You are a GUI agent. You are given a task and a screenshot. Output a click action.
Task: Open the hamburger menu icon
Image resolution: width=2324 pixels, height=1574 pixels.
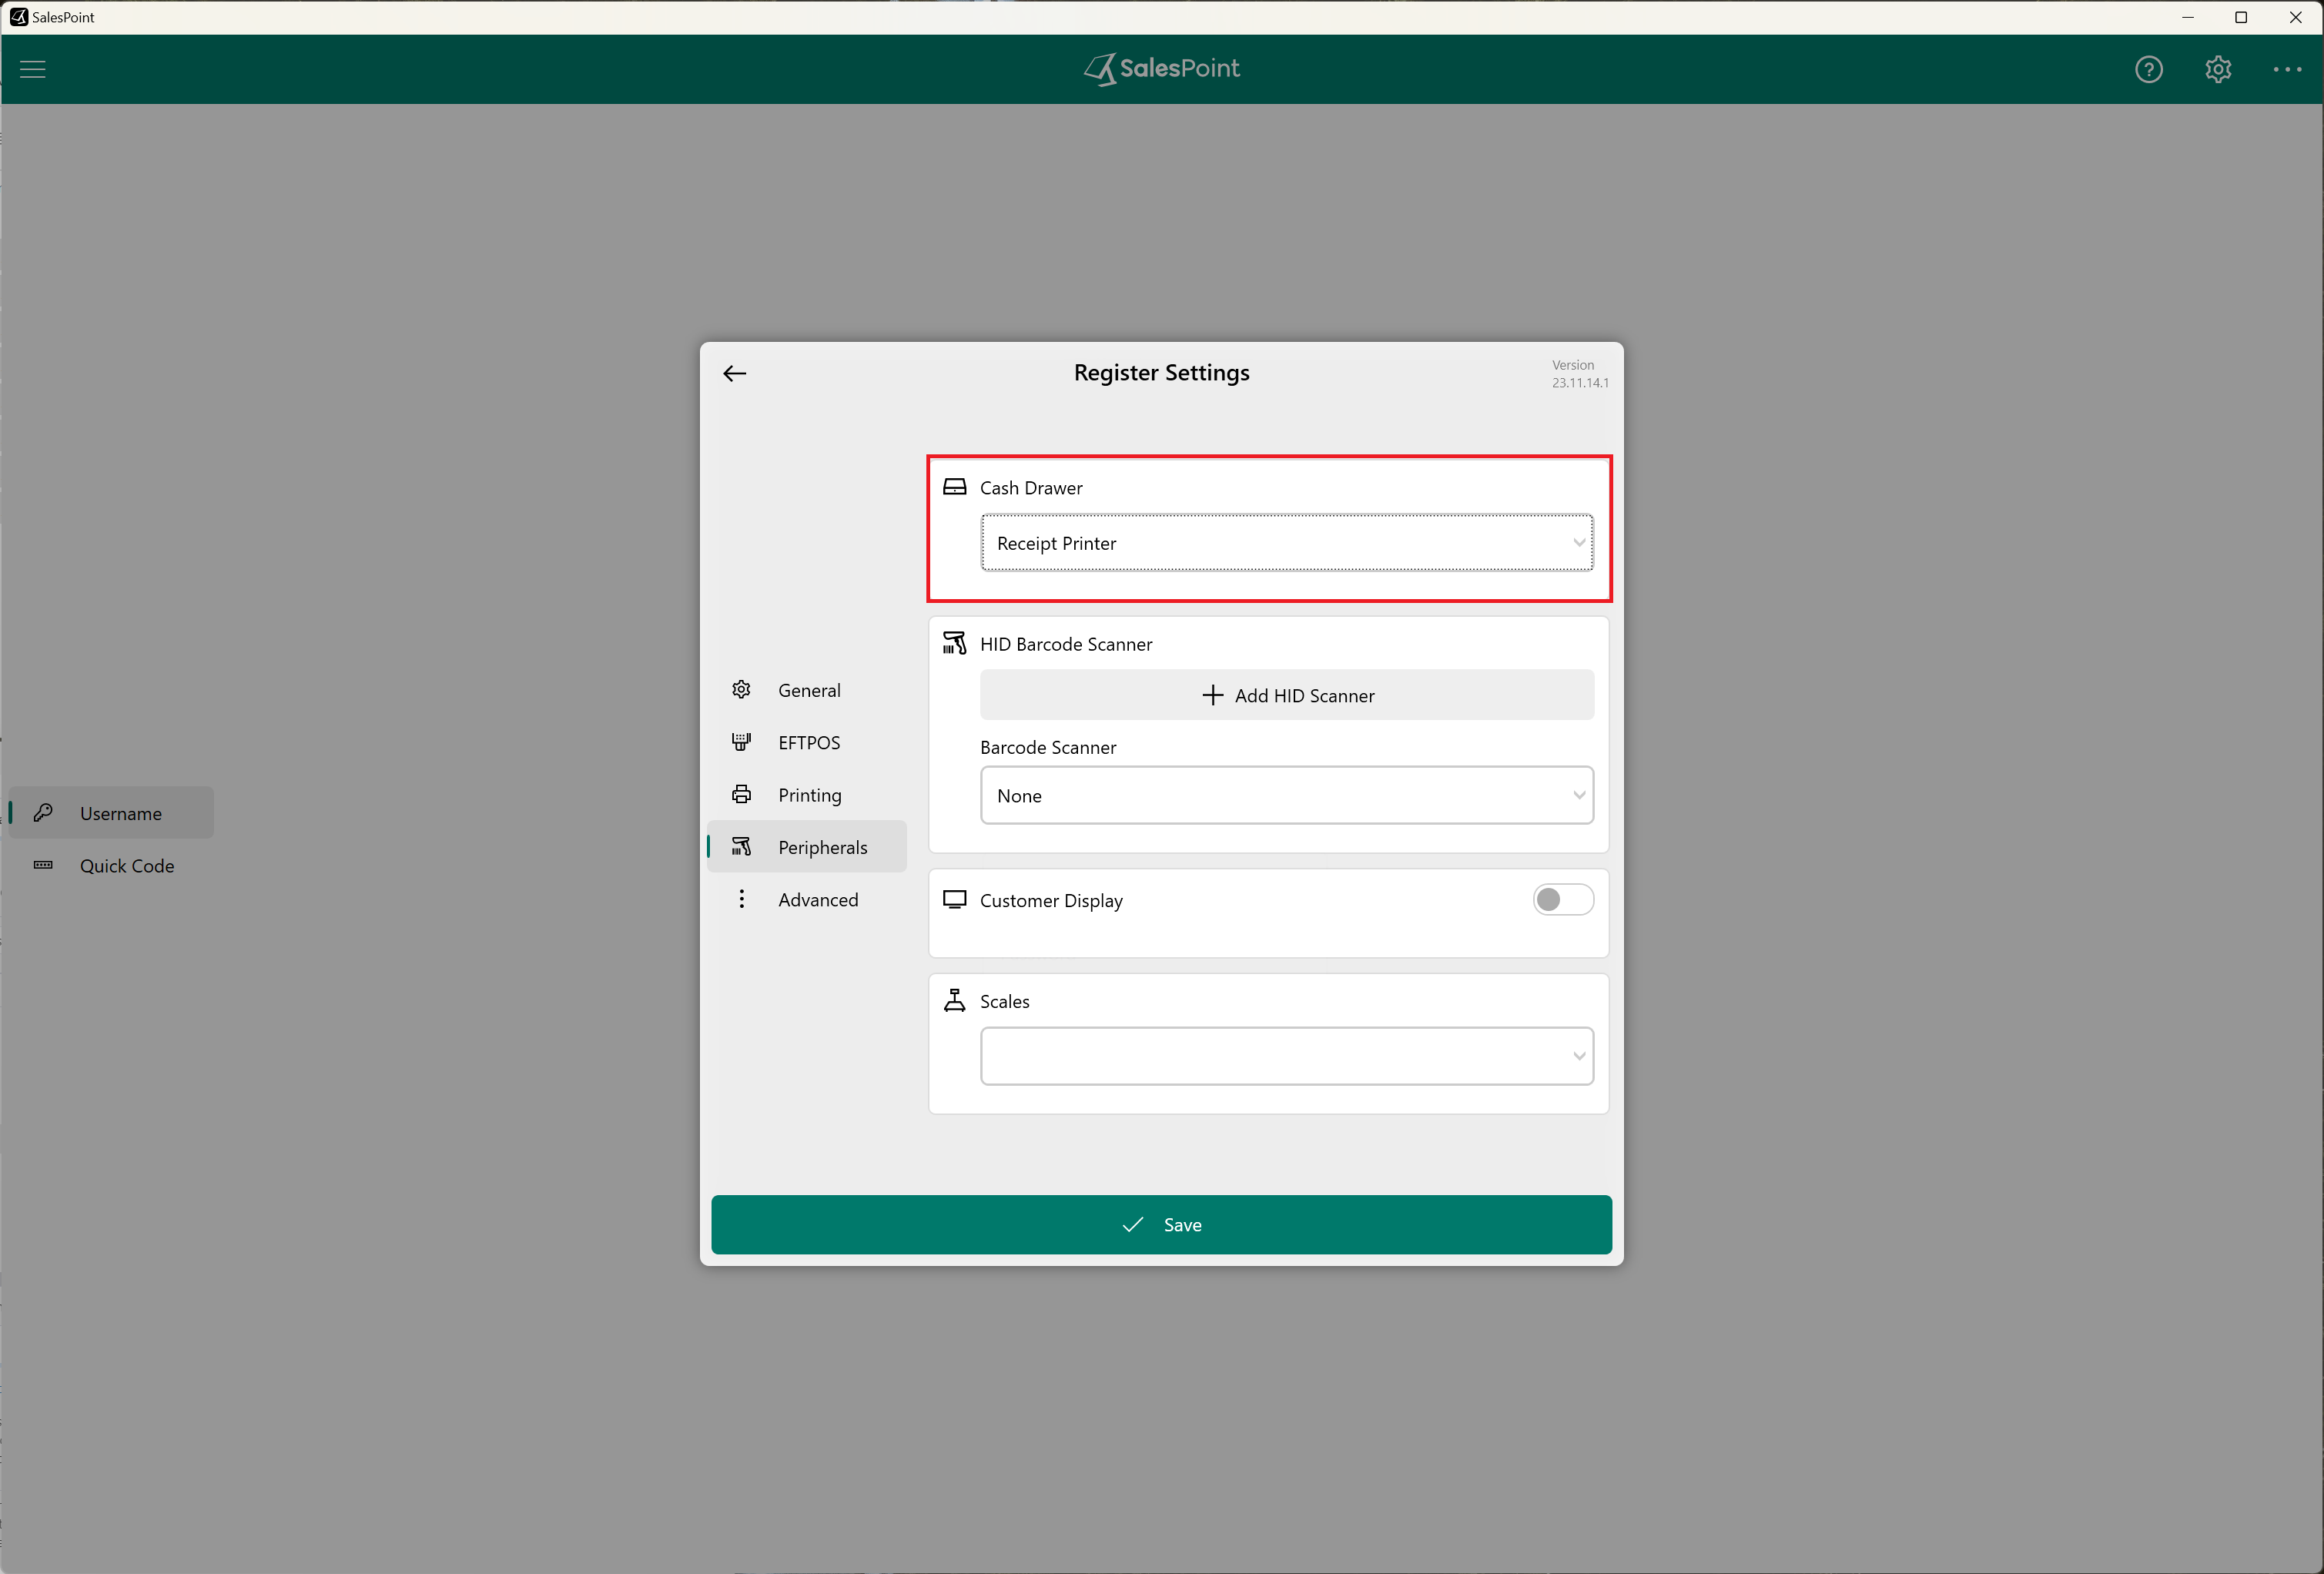tap(33, 69)
